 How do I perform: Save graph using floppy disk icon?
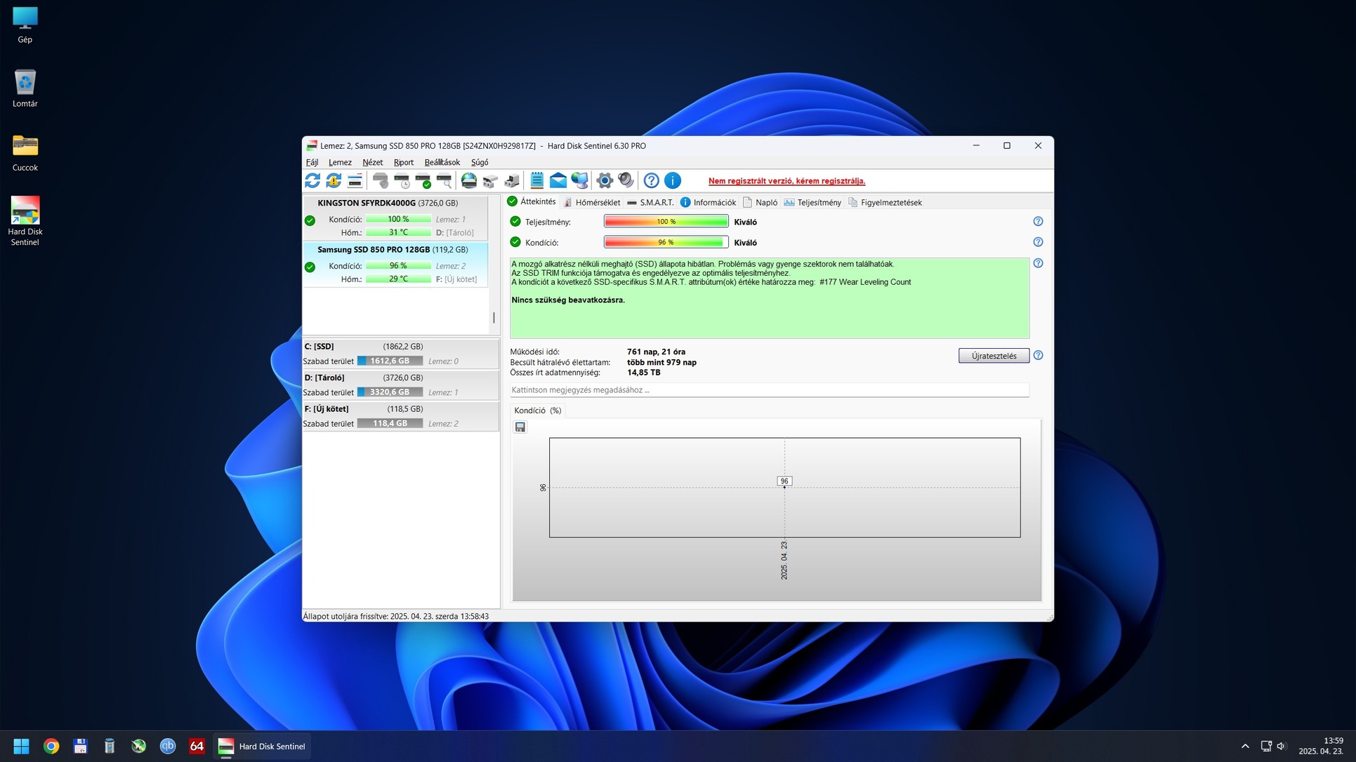pyautogui.click(x=520, y=427)
